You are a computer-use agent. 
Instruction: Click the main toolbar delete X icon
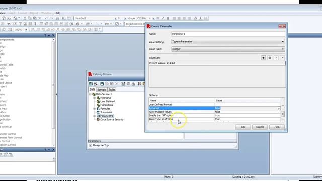(40, 18)
